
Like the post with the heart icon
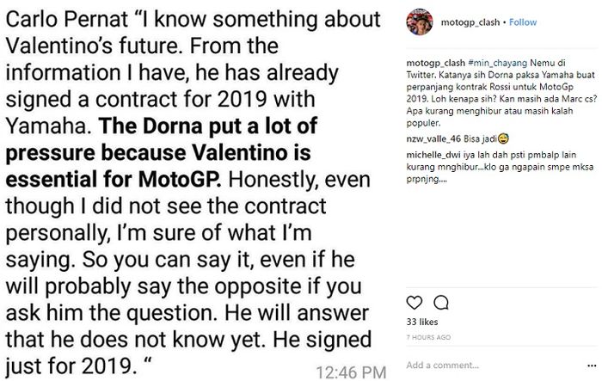pos(415,301)
